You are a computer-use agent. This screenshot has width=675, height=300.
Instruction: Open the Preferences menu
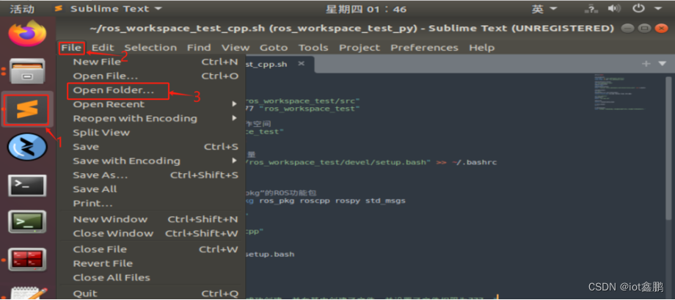click(x=425, y=48)
